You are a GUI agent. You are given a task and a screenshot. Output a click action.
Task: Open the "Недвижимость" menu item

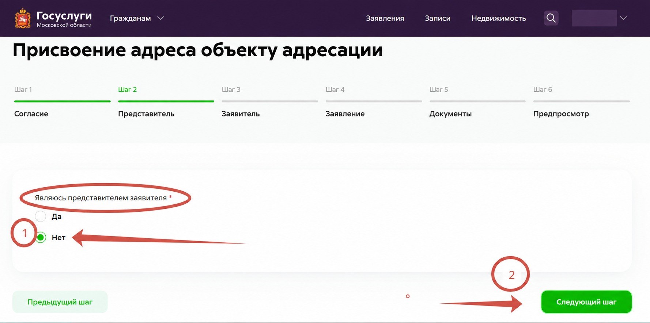pos(499,18)
